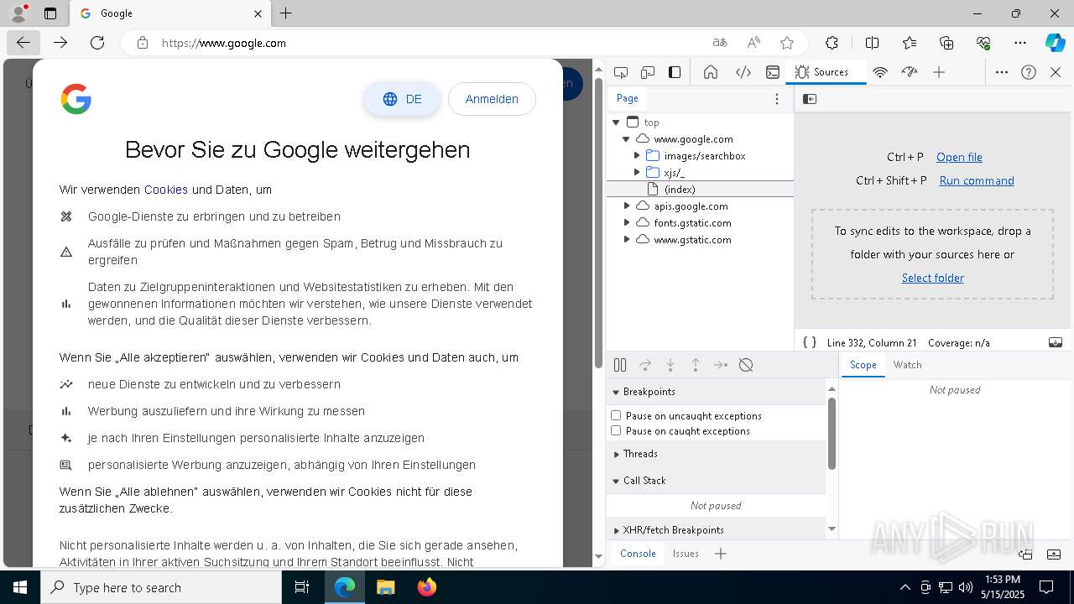Image resolution: width=1074 pixels, height=604 pixels.
Task: Toggle device emulation icon in DevTools
Action: (x=648, y=72)
